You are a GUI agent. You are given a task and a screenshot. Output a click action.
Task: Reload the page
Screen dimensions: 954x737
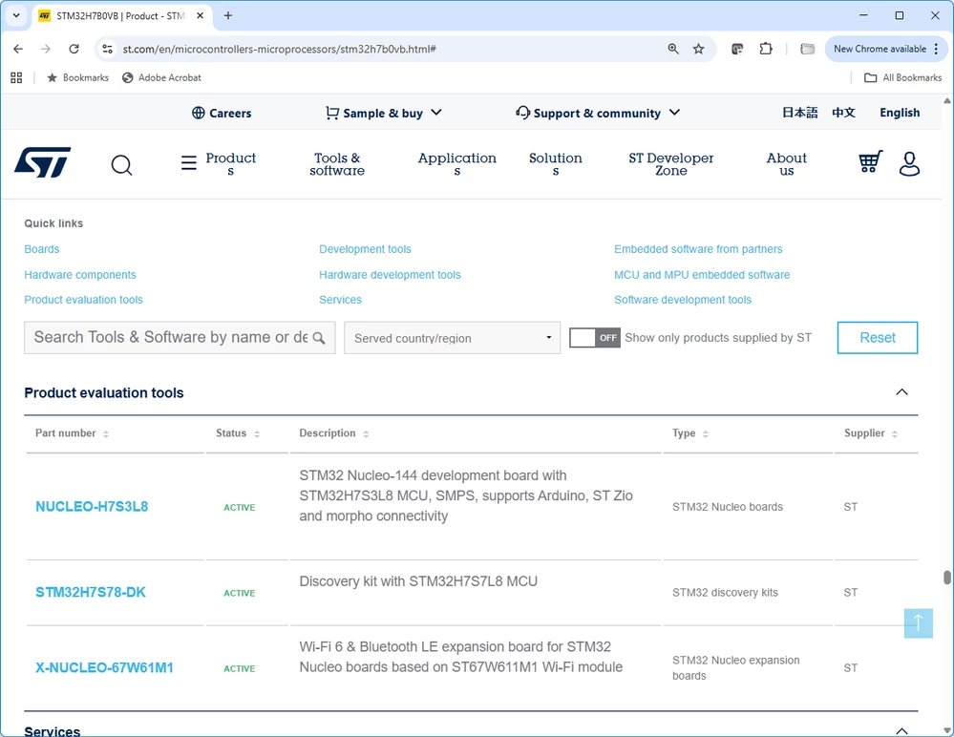tap(74, 49)
